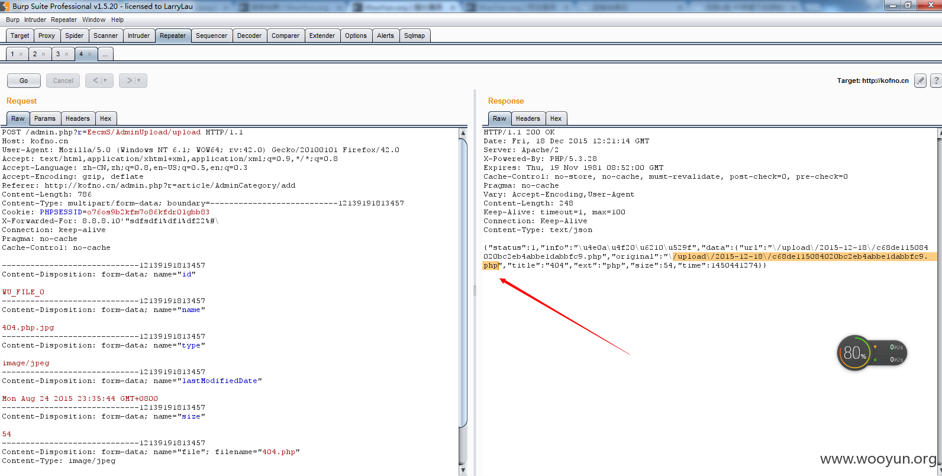The width and height of the screenshot is (942, 476).
Task: Show Request Raw view
Action: pos(18,118)
